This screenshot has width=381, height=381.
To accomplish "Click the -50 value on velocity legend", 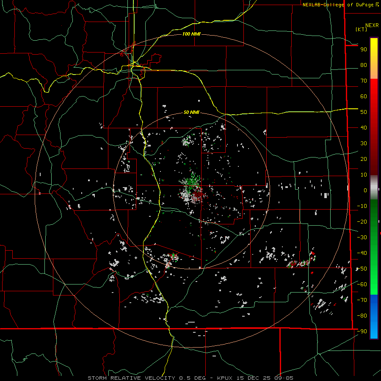I will [362, 269].
